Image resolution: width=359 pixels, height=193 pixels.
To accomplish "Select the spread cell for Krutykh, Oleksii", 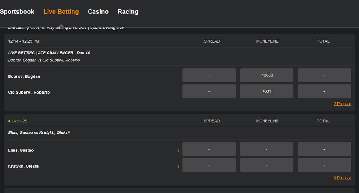I will pos(209,165).
